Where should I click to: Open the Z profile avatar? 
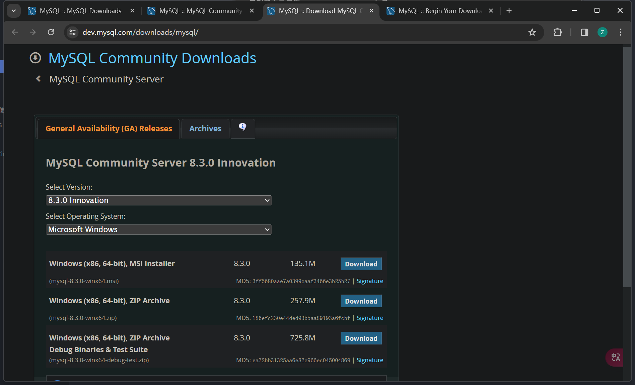point(602,32)
